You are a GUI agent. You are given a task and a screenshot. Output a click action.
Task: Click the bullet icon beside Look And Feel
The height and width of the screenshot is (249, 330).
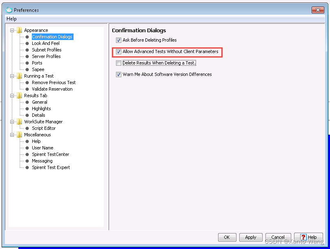pos(27,43)
